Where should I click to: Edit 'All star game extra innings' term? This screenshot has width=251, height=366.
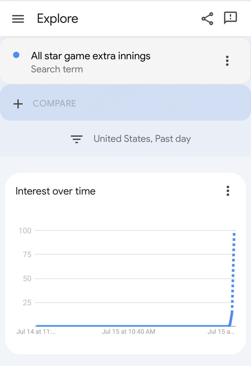[91, 56]
